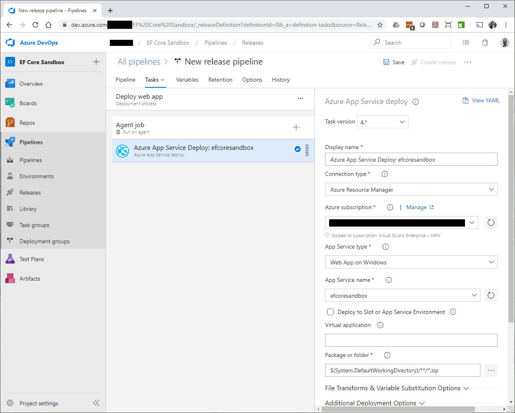Toggle the Azure App Service Deploy task checkmark

click(297, 149)
